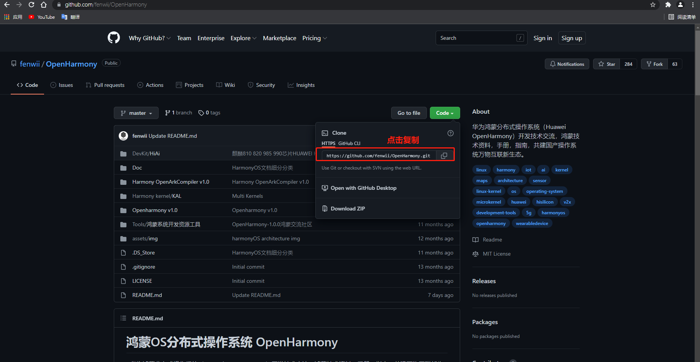This screenshot has width=700, height=362.
Task: Open browser profile avatar icon
Action: (680, 5)
